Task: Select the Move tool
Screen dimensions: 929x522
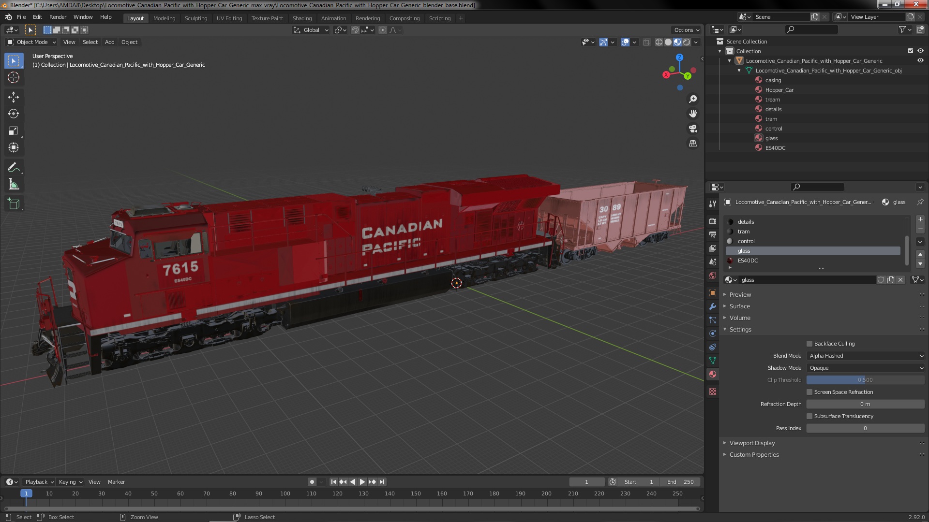Action: coord(14,97)
